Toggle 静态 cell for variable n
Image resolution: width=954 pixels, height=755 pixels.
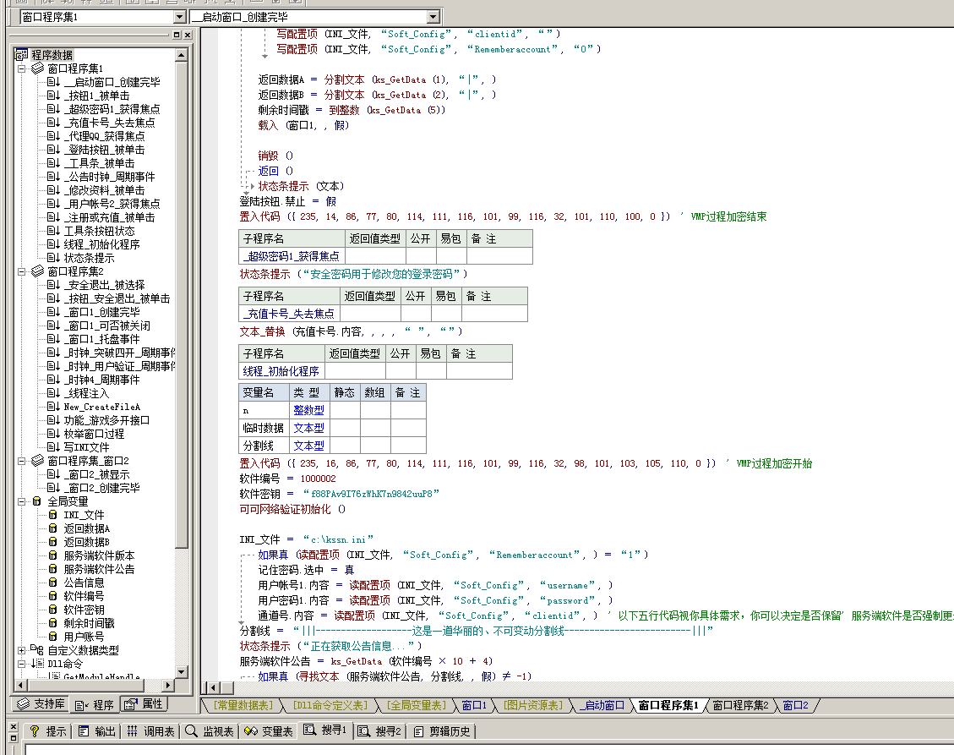[x=345, y=410]
